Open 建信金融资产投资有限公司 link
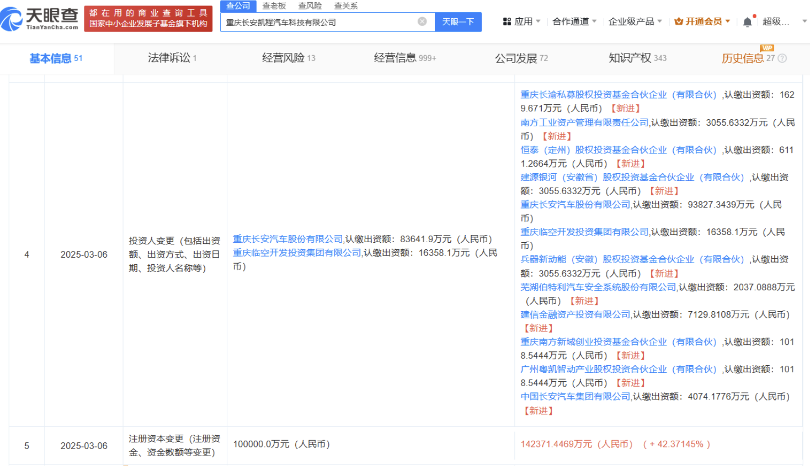The height and width of the screenshot is (470, 810). [575, 314]
